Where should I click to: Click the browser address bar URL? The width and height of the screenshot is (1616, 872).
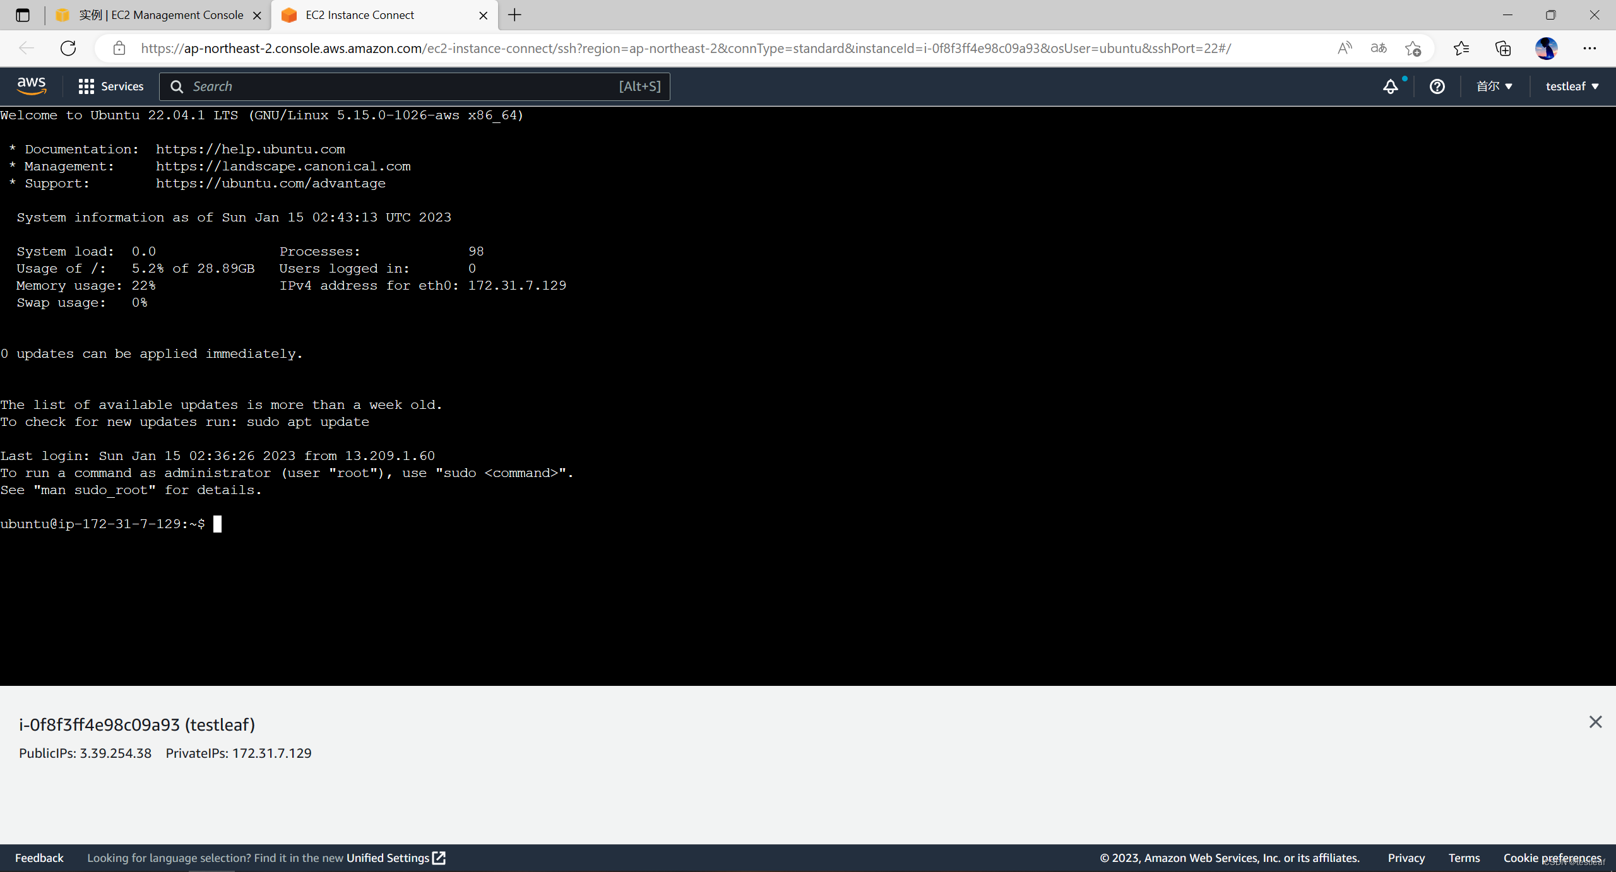pyautogui.click(x=686, y=49)
